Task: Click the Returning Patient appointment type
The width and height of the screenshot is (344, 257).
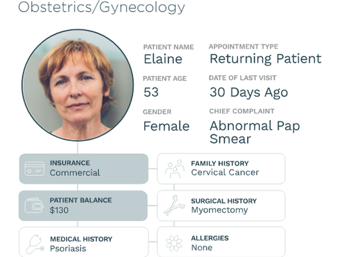Action: click(266, 58)
